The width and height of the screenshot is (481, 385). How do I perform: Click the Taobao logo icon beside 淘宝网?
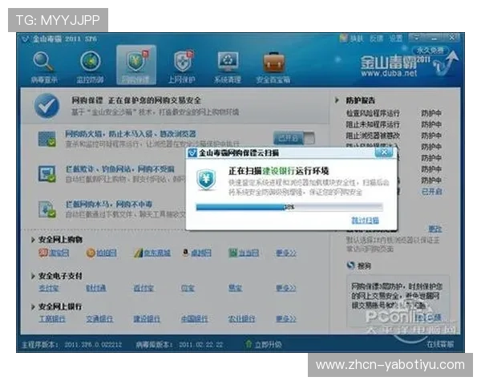pos(43,253)
